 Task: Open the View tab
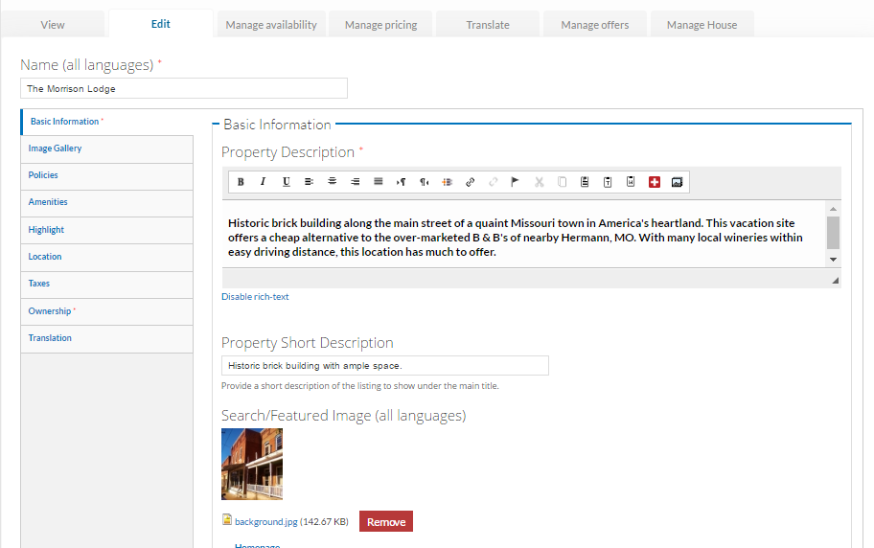point(53,25)
